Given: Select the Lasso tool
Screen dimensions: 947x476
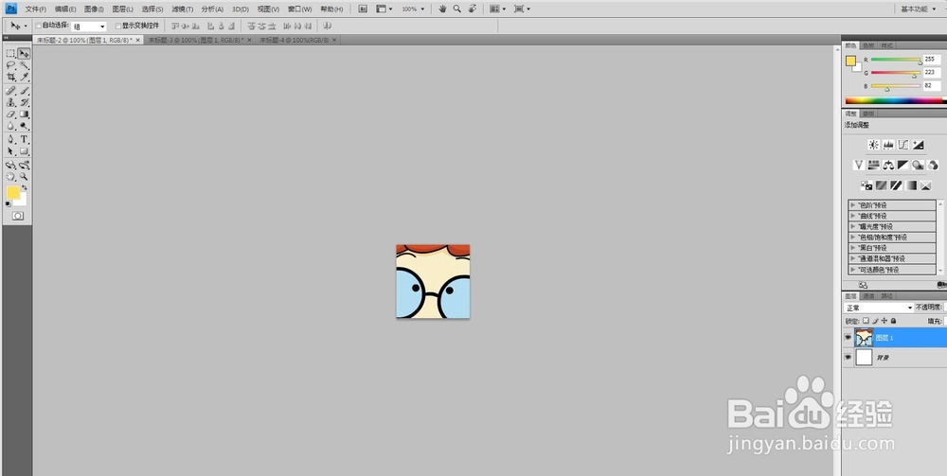Looking at the screenshot, I should [10, 65].
